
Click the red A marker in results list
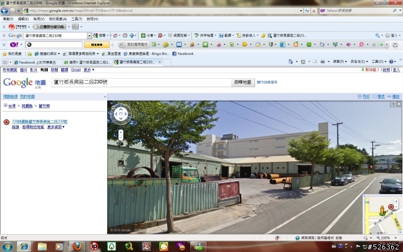6,122
